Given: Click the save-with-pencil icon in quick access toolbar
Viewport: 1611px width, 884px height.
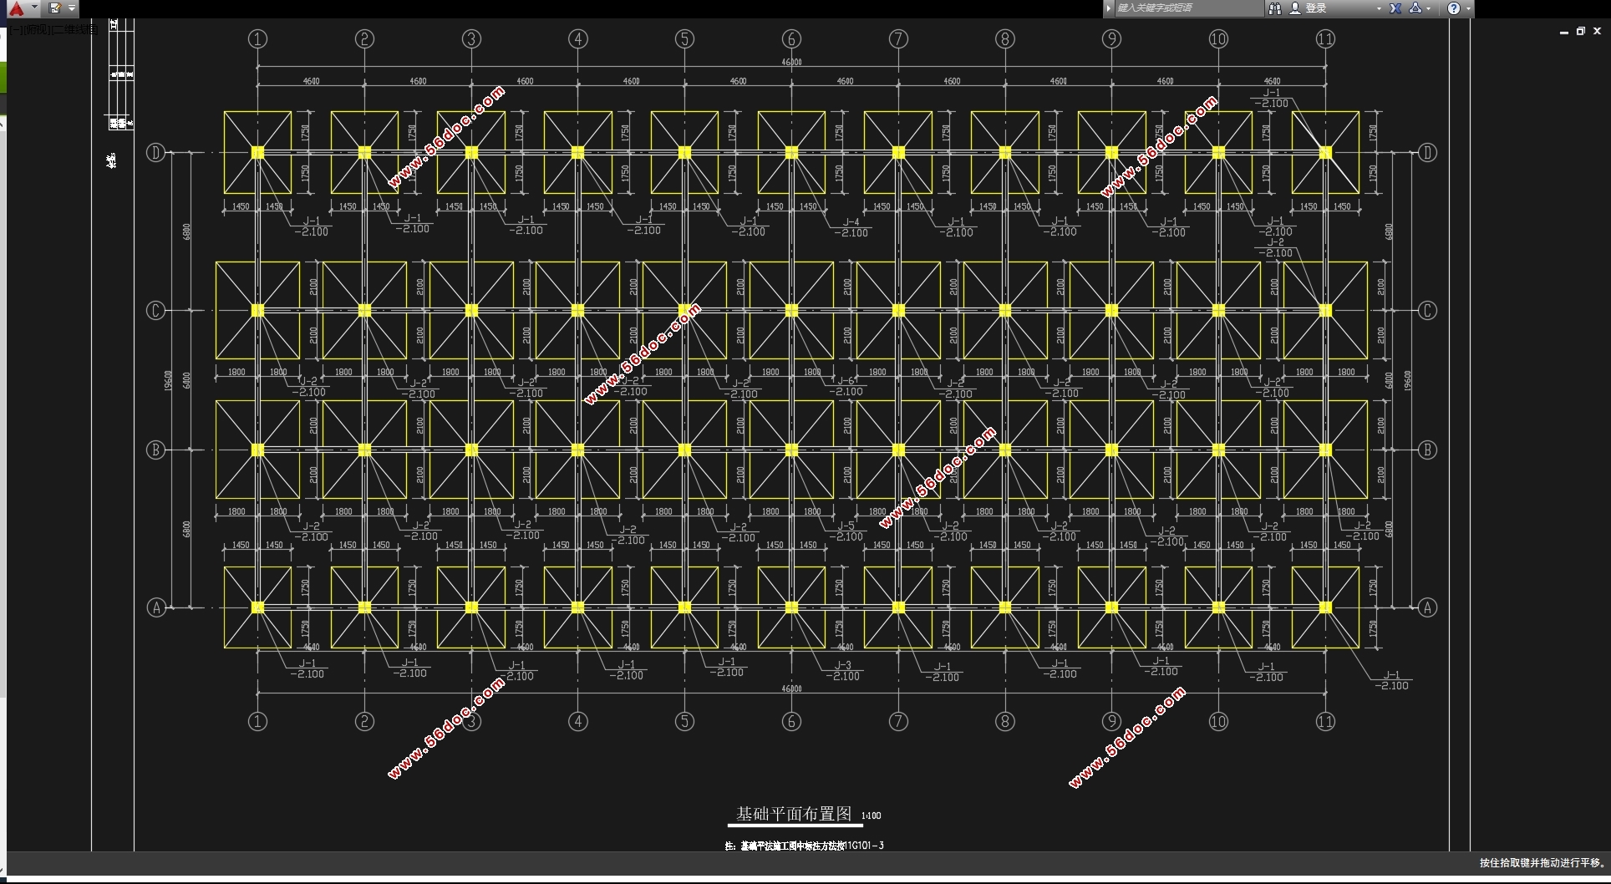Looking at the screenshot, I should point(55,8).
